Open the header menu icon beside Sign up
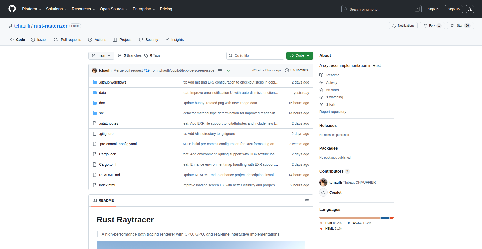The image size is (482, 249). coord(470,9)
